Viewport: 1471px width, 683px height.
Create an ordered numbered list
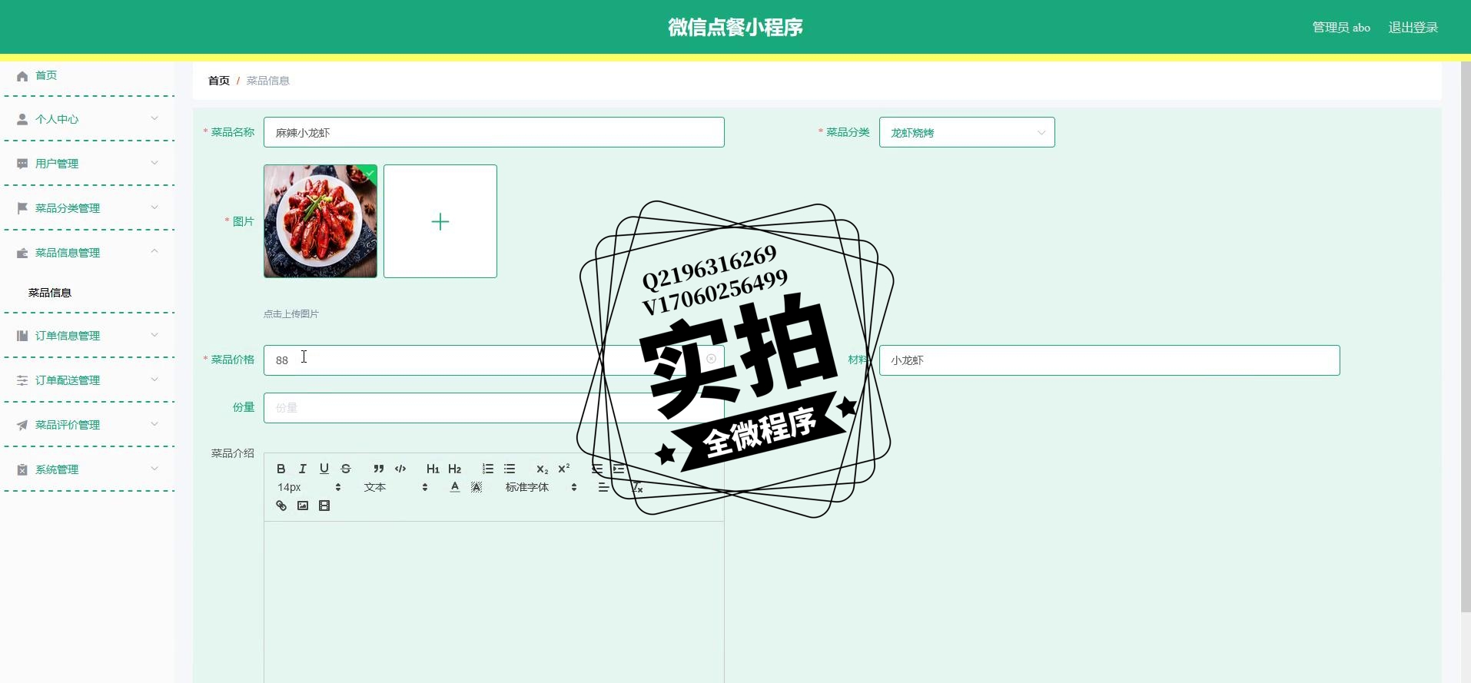(488, 469)
